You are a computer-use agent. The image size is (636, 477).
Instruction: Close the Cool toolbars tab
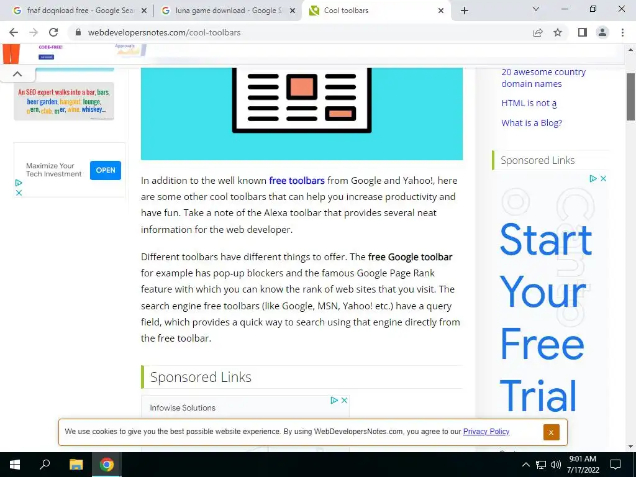coord(441,11)
